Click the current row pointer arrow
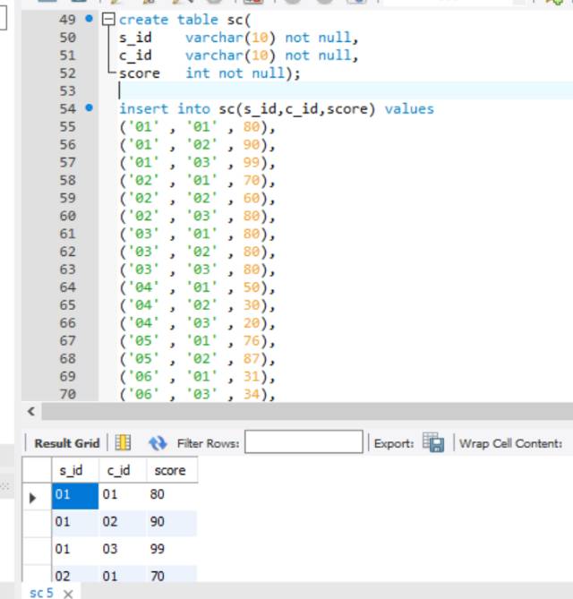The width and height of the screenshot is (573, 599). click(x=34, y=495)
